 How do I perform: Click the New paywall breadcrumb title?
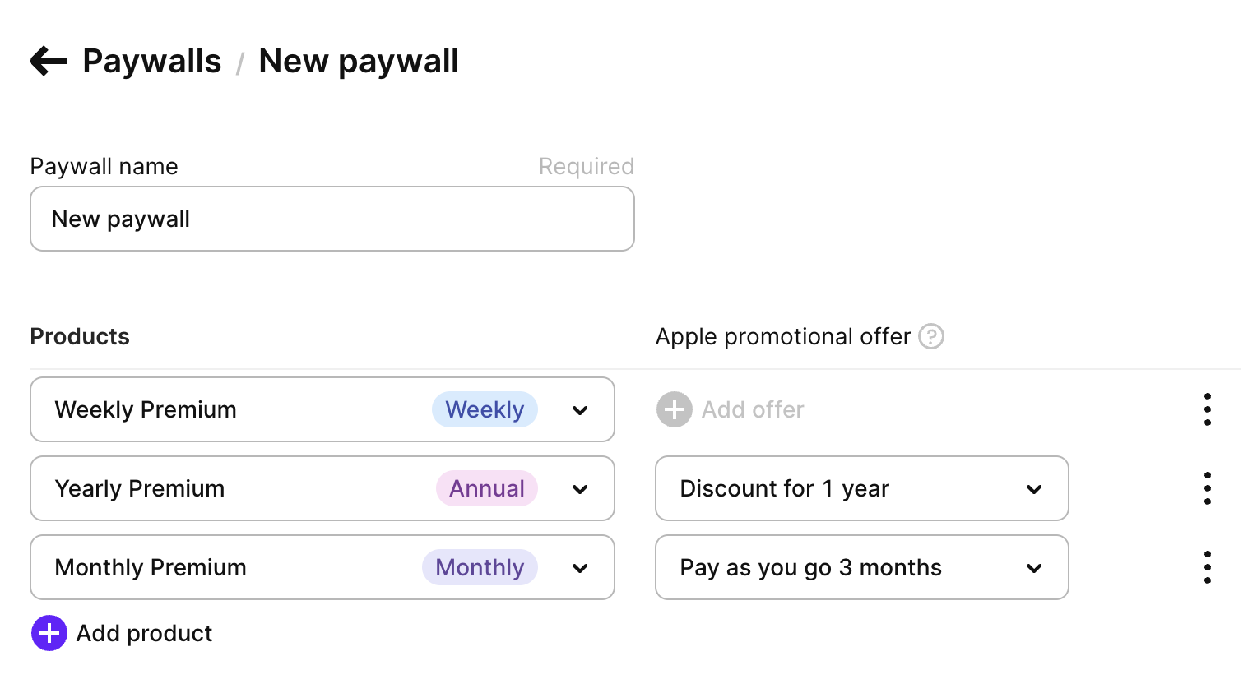click(359, 62)
